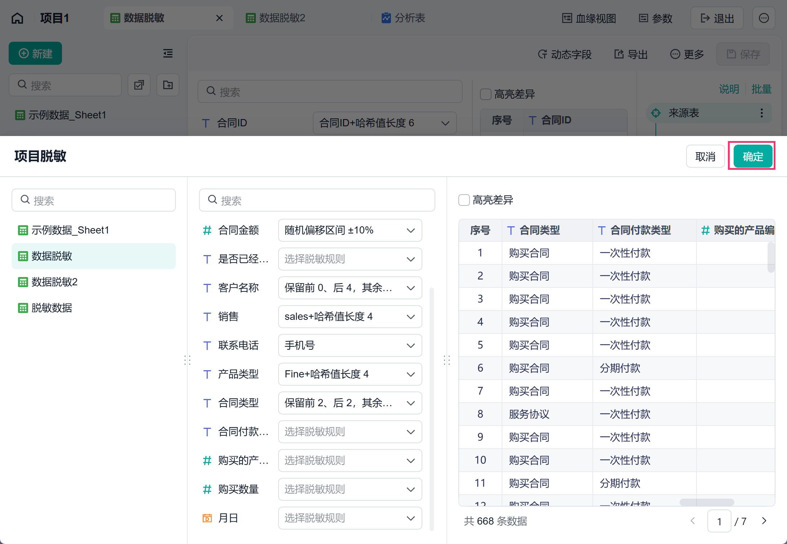
Task: Click the field list vertical scrollbar
Action: (432, 409)
